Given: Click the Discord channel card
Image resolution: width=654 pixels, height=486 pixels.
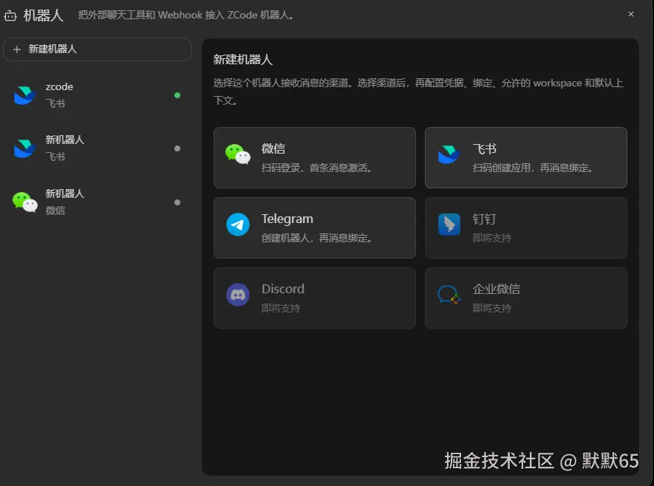Looking at the screenshot, I should pyautogui.click(x=315, y=298).
